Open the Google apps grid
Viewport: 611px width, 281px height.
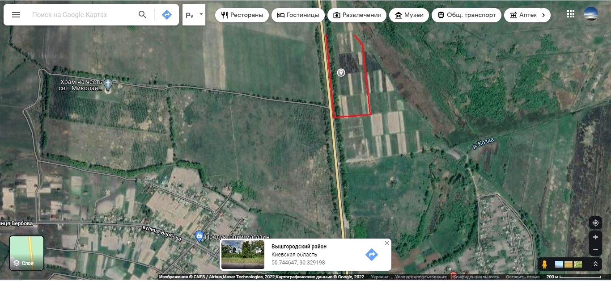point(570,14)
